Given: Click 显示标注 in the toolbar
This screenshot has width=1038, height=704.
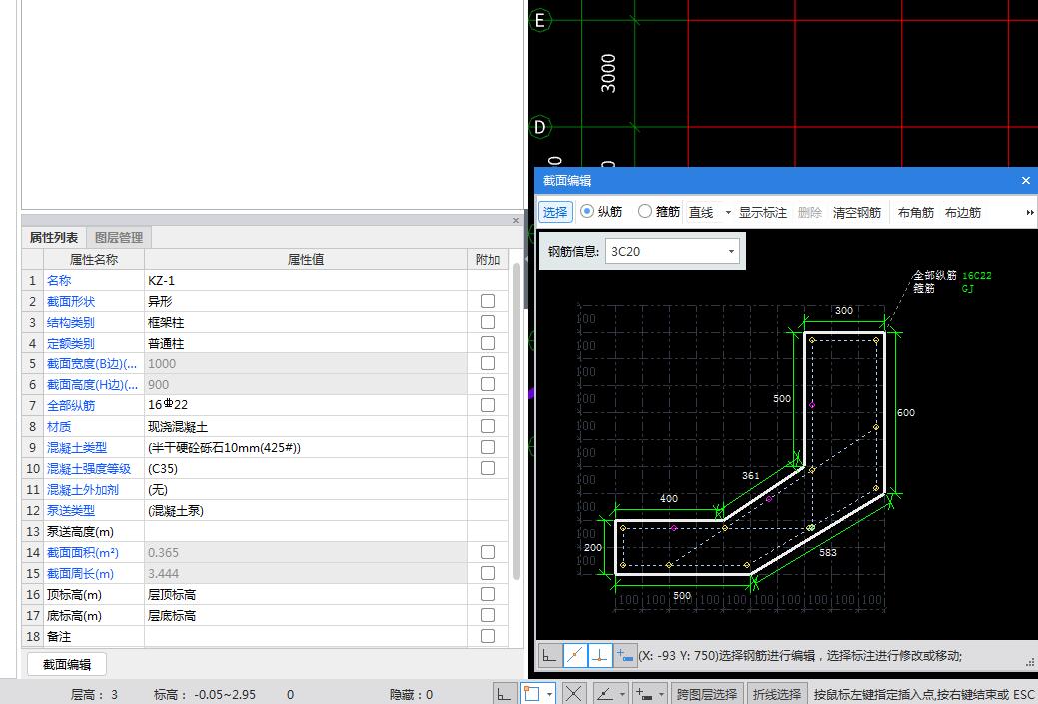Looking at the screenshot, I should tap(762, 213).
